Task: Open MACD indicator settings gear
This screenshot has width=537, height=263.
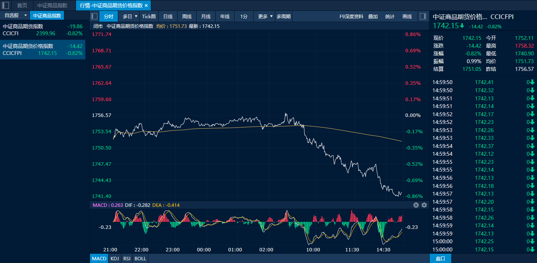Action: (424, 205)
